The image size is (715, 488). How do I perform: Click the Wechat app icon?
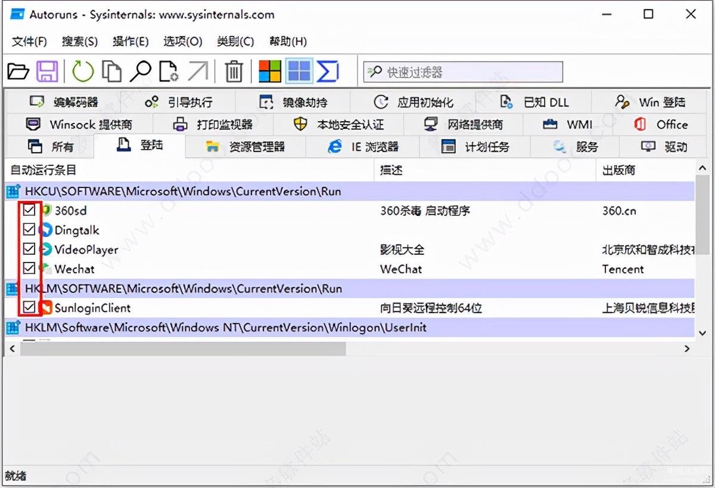point(46,268)
